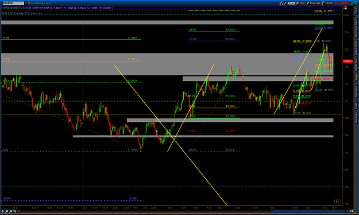The width and height of the screenshot is (359, 215).
Task: Click the horizontal chart scrollbar thumb
Action: pos(308,211)
